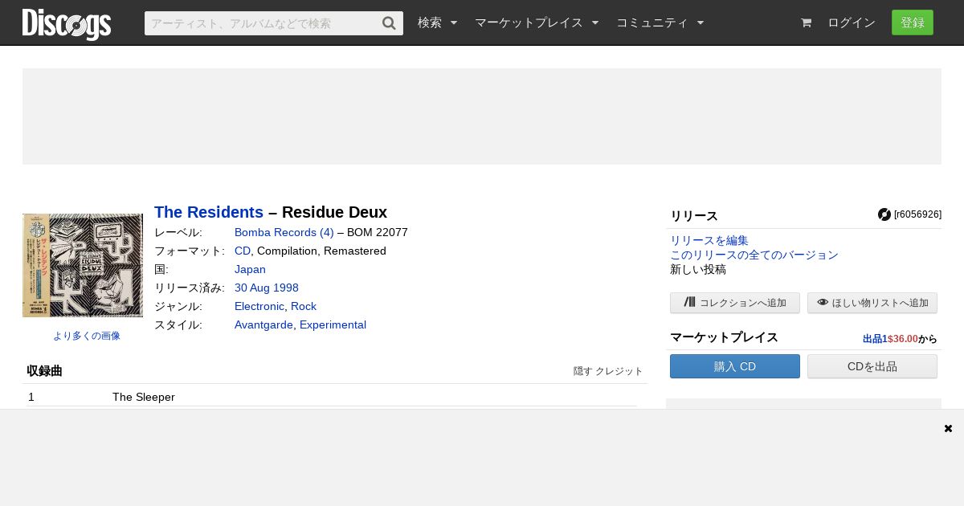This screenshot has width=964, height=506.
Task: Open the Avantgarde style link
Action: coord(263,324)
